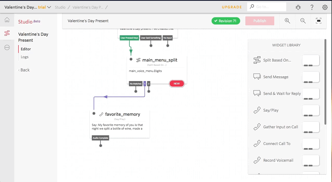Click the UPGRADE link

click(x=232, y=7)
